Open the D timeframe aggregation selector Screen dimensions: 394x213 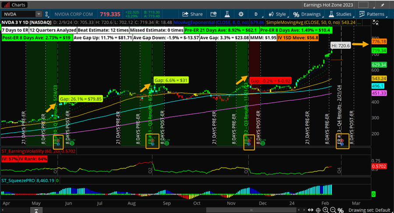coord(256,14)
